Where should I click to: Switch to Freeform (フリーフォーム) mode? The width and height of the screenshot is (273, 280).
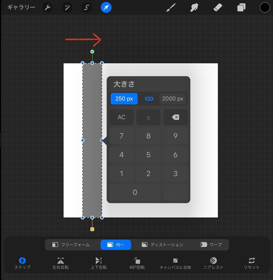coord(71,245)
